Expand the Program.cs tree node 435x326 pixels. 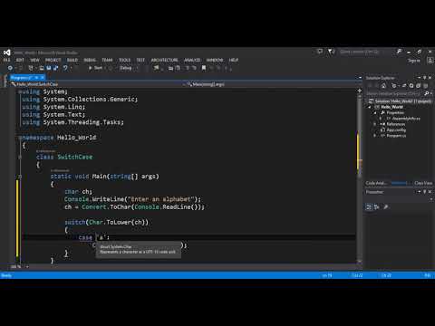point(375,136)
